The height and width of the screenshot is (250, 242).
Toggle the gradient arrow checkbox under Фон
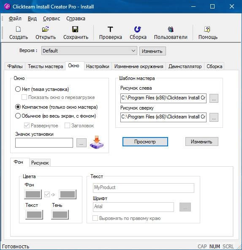tap(47, 194)
